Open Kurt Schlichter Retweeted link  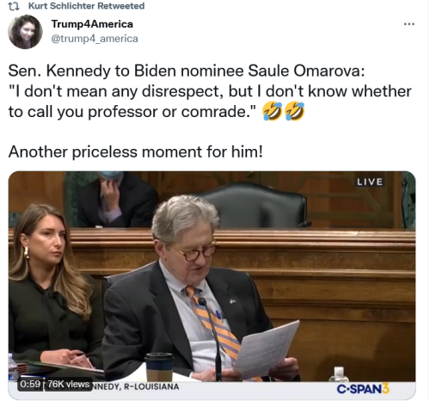click(x=86, y=6)
